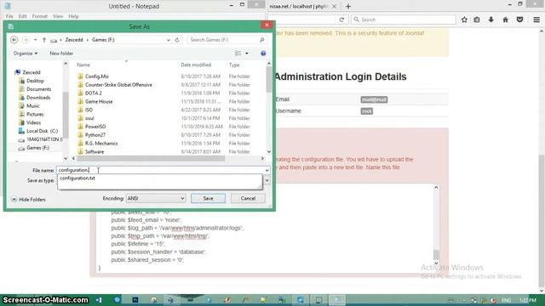
Task: Click the search magnifier in Save As dialog
Action: tap(262, 40)
